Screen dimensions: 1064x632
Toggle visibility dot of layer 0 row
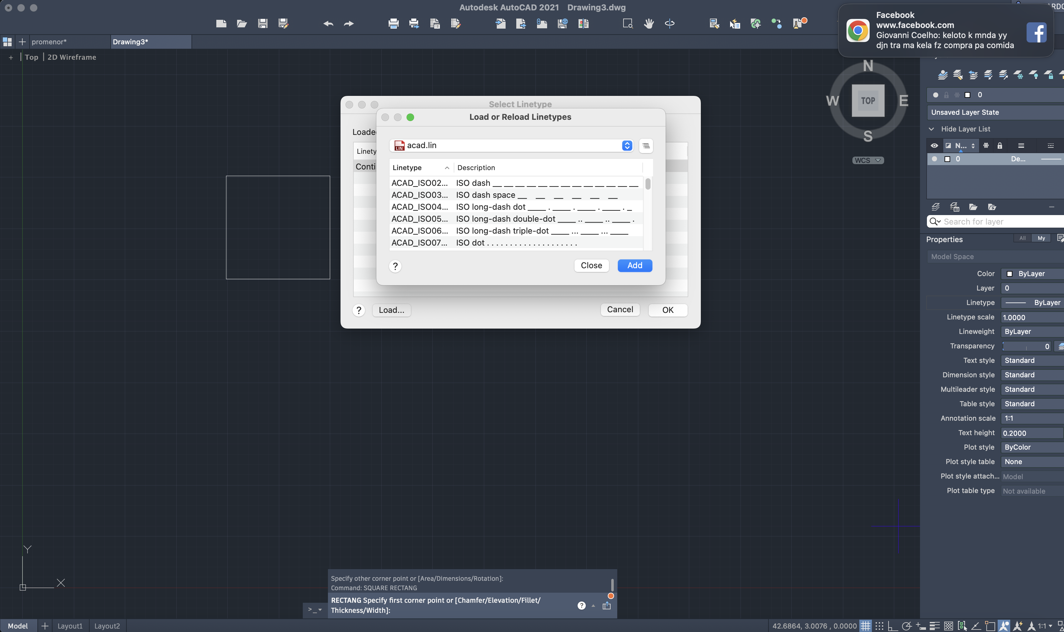pos(934,159)
